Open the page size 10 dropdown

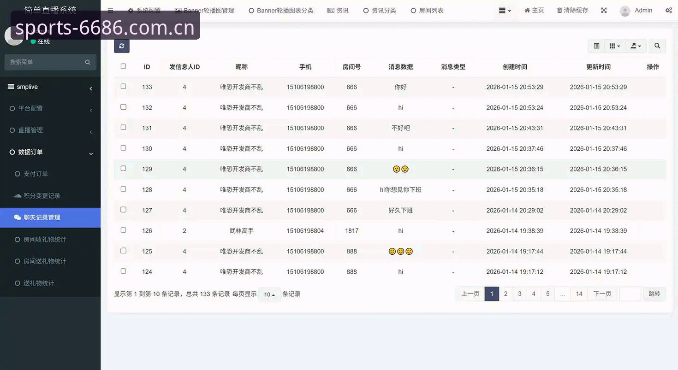(269, 294)
